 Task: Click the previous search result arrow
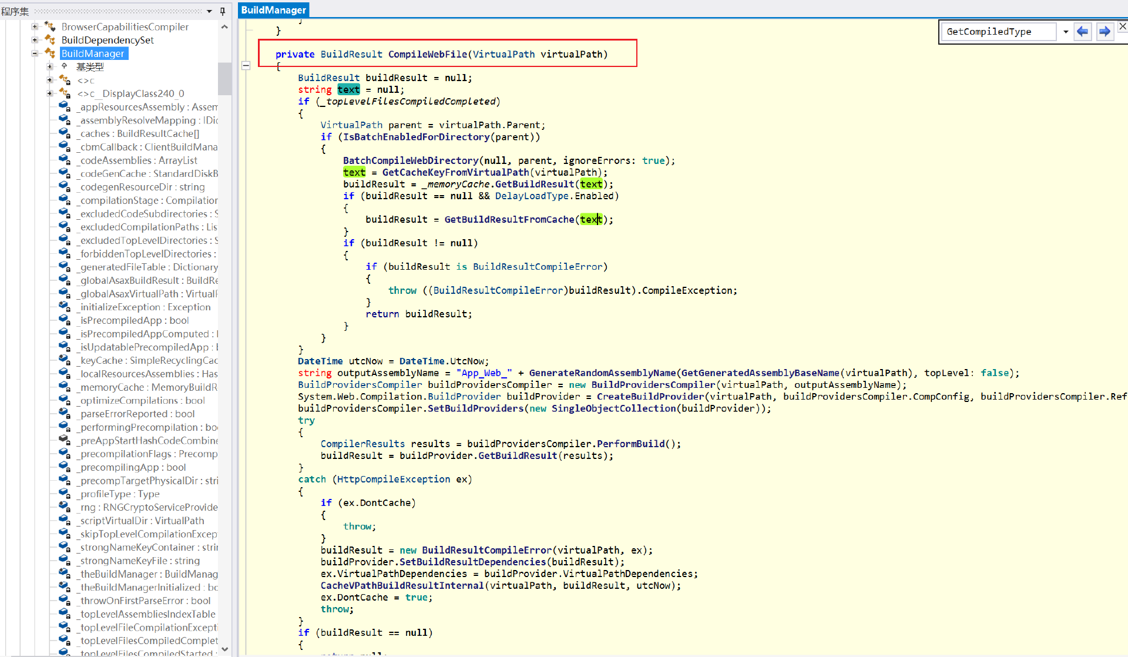tap(1082, 31)
